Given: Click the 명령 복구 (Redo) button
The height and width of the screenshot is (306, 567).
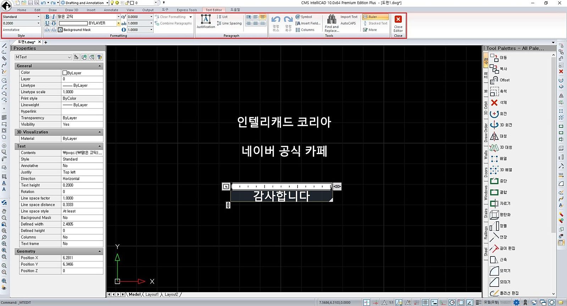Looking at the screenshot, I should coord(288,23).
